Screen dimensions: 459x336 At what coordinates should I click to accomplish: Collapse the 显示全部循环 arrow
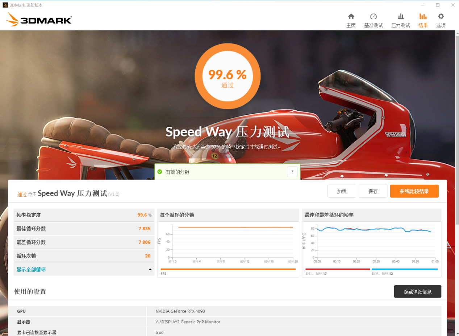150,270
